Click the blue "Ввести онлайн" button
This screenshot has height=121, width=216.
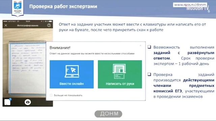pyautogui.click(x=72, y=74)
